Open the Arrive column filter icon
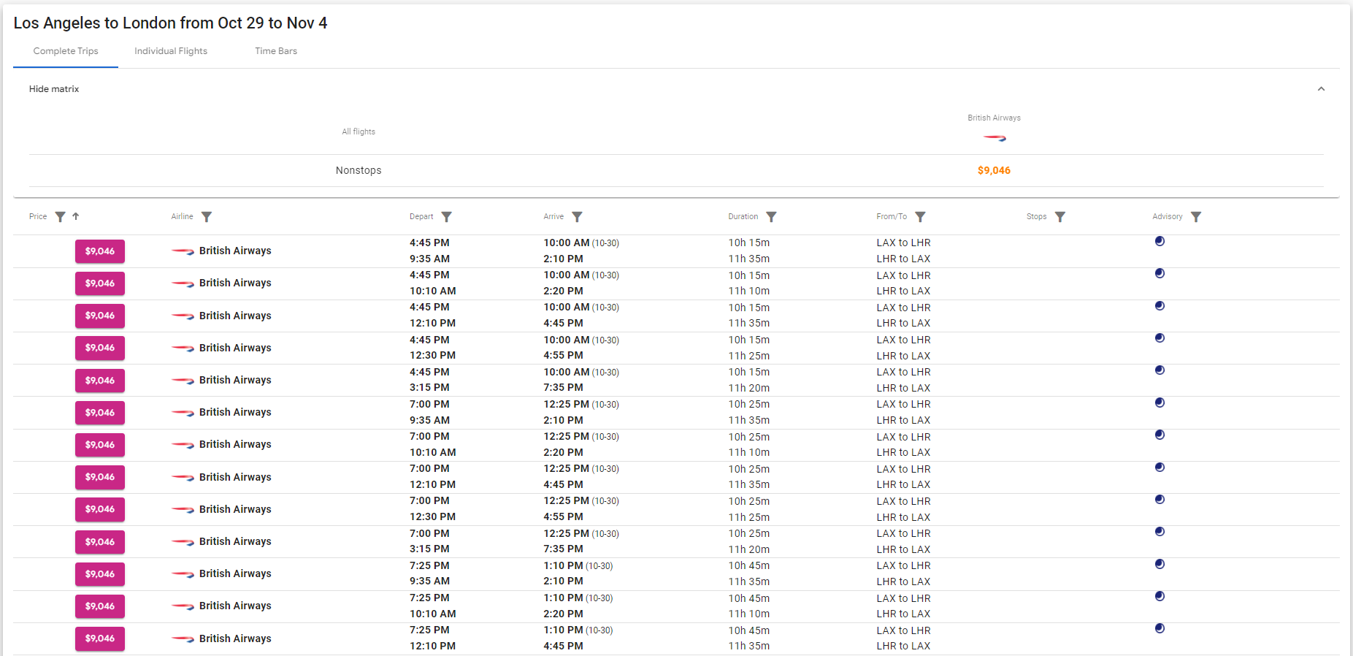Image resolution: width=1353 pixels, height=656 pixels. click(x=577, y=217)
